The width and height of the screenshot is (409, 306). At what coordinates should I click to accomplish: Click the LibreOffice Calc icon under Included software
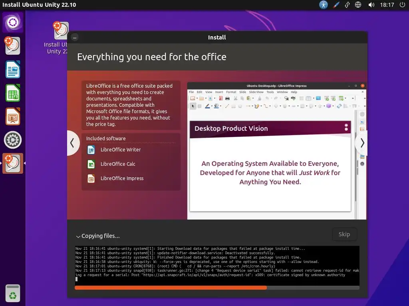coord(91,164)
